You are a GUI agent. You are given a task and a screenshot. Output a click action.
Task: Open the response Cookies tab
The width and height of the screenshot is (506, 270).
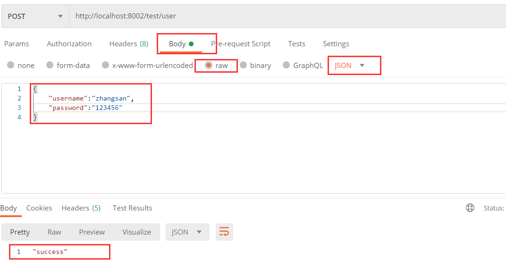39,208
